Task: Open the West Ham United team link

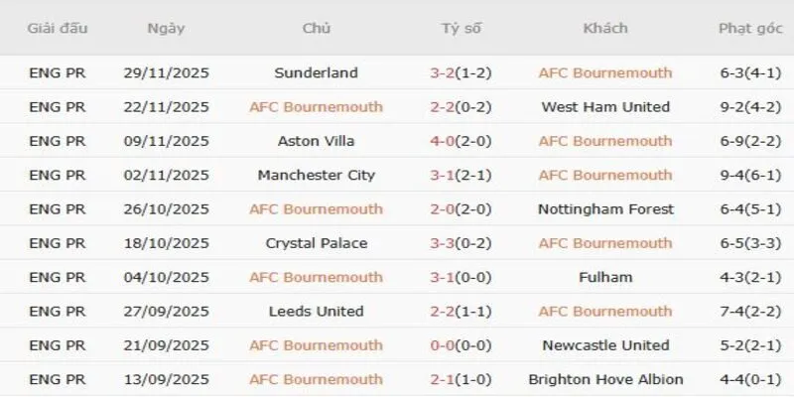Action: (x=605, y=107)
